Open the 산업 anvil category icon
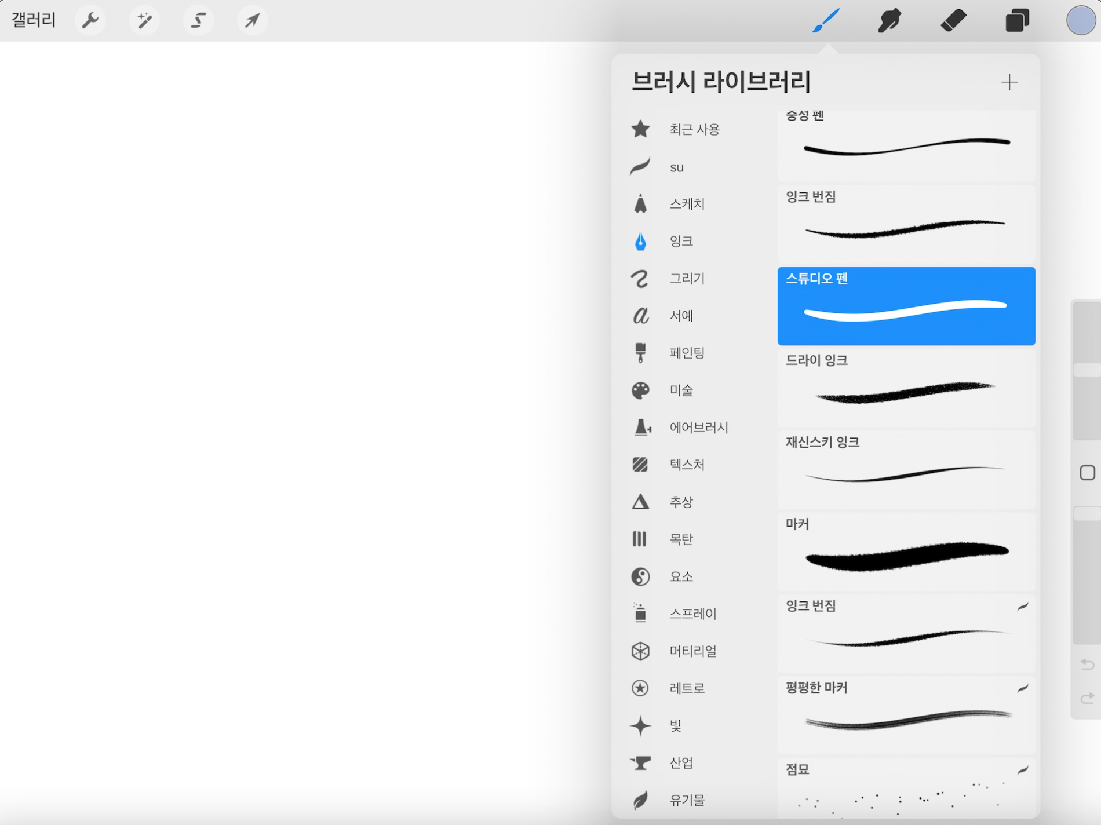This screenshot has width=1101, height=825. pos(640,763)
